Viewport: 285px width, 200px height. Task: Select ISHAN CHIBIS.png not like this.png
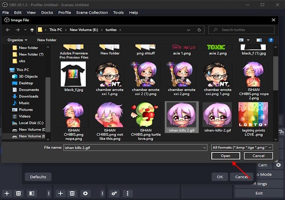110,121
